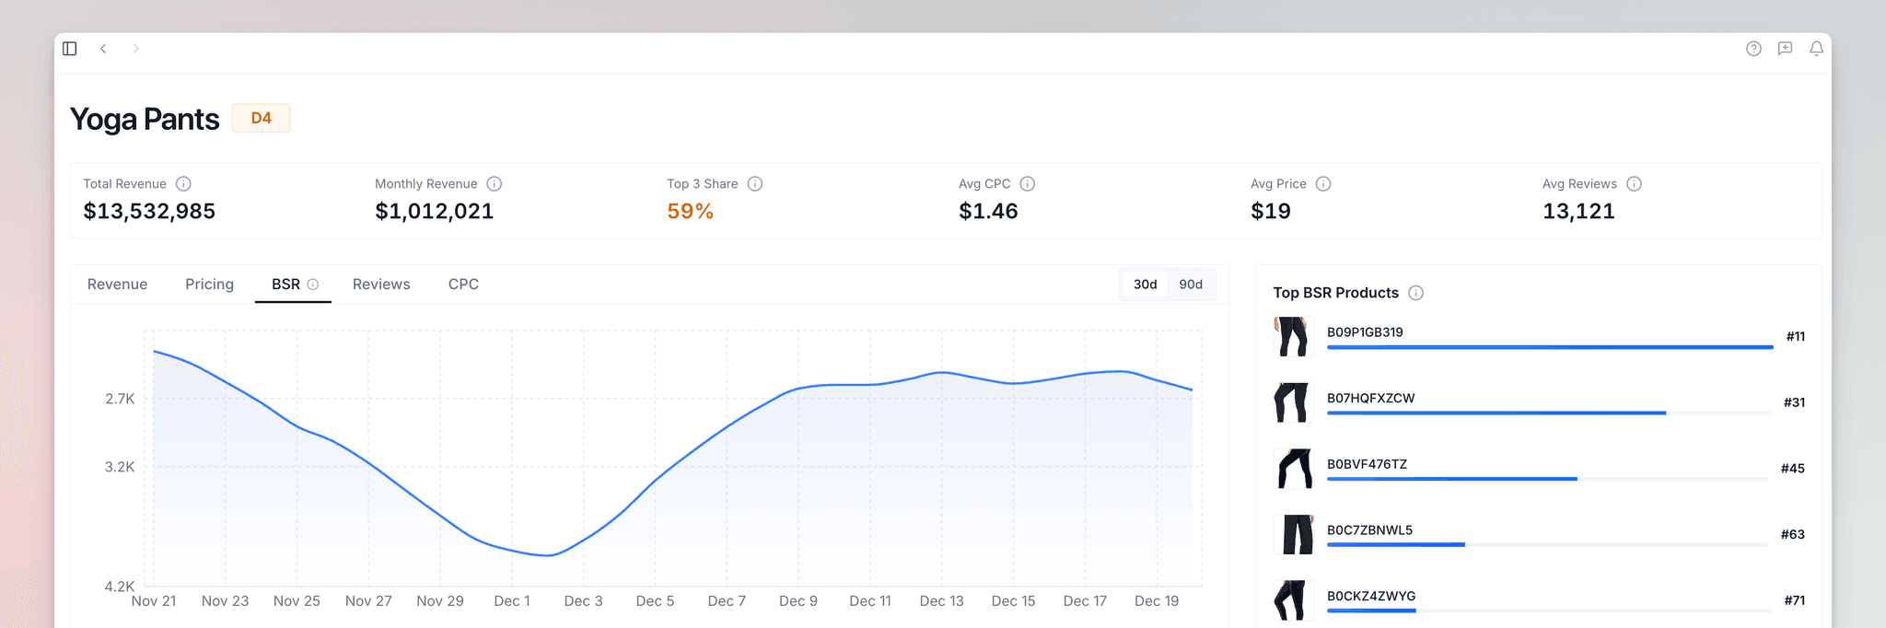
Task: Click the info icon beside Top 3 Share
Action: point(755,184)
